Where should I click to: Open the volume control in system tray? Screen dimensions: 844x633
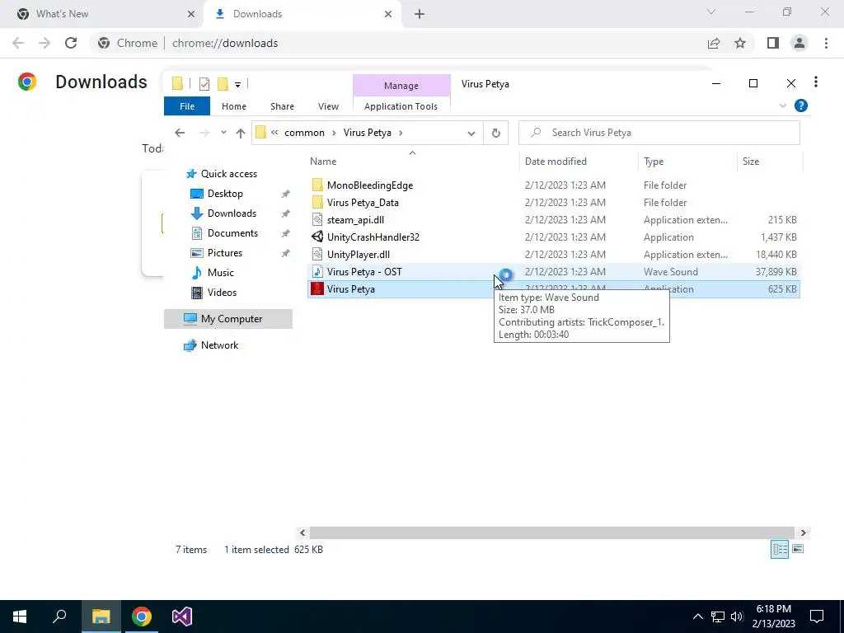736,617
